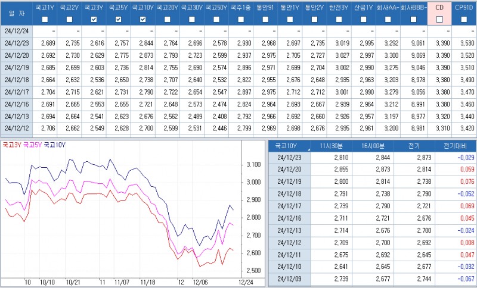
Task: Click the red 국고3Y chart legend label
Action: 12,144
